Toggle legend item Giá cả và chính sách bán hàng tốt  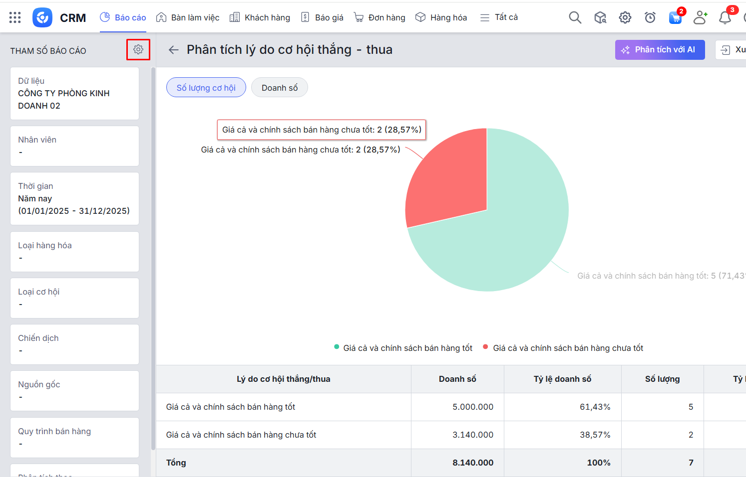[403, 348]
